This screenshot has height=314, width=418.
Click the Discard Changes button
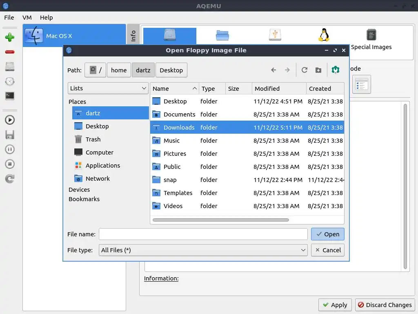(385, 305)
